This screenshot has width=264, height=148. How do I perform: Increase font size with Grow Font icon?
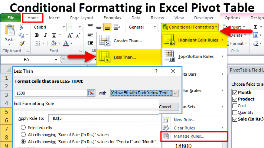pyautogui.click(x=70, y=35)
